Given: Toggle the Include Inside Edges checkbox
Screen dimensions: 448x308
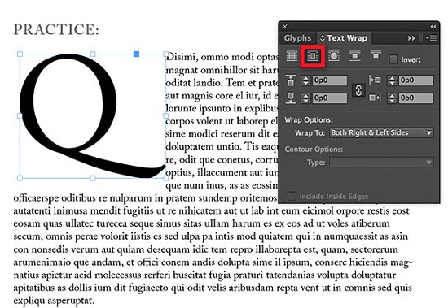Looking at the screenshot, I should [x=292, y=196].
